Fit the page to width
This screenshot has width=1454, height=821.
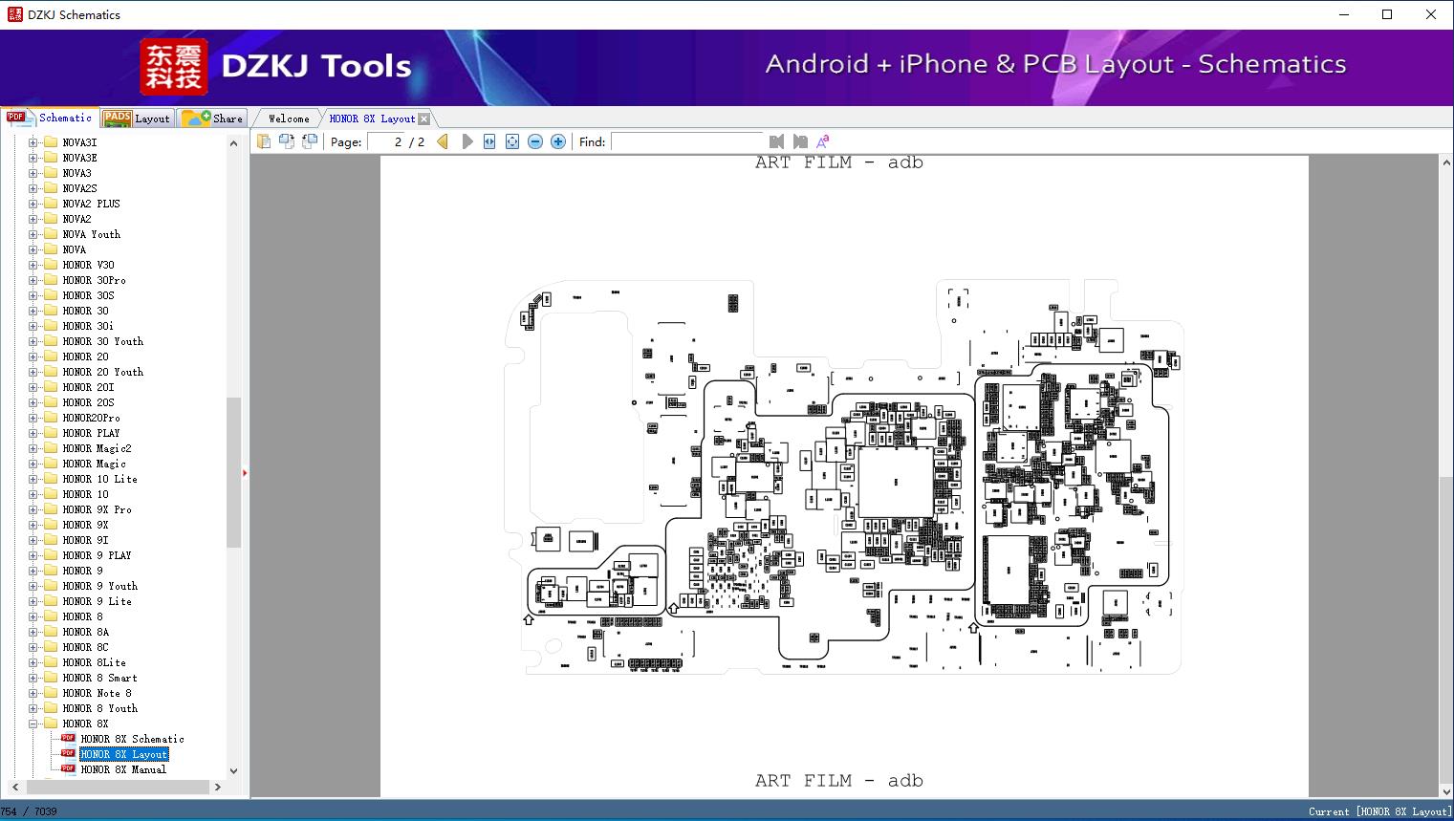coord(489,141)
